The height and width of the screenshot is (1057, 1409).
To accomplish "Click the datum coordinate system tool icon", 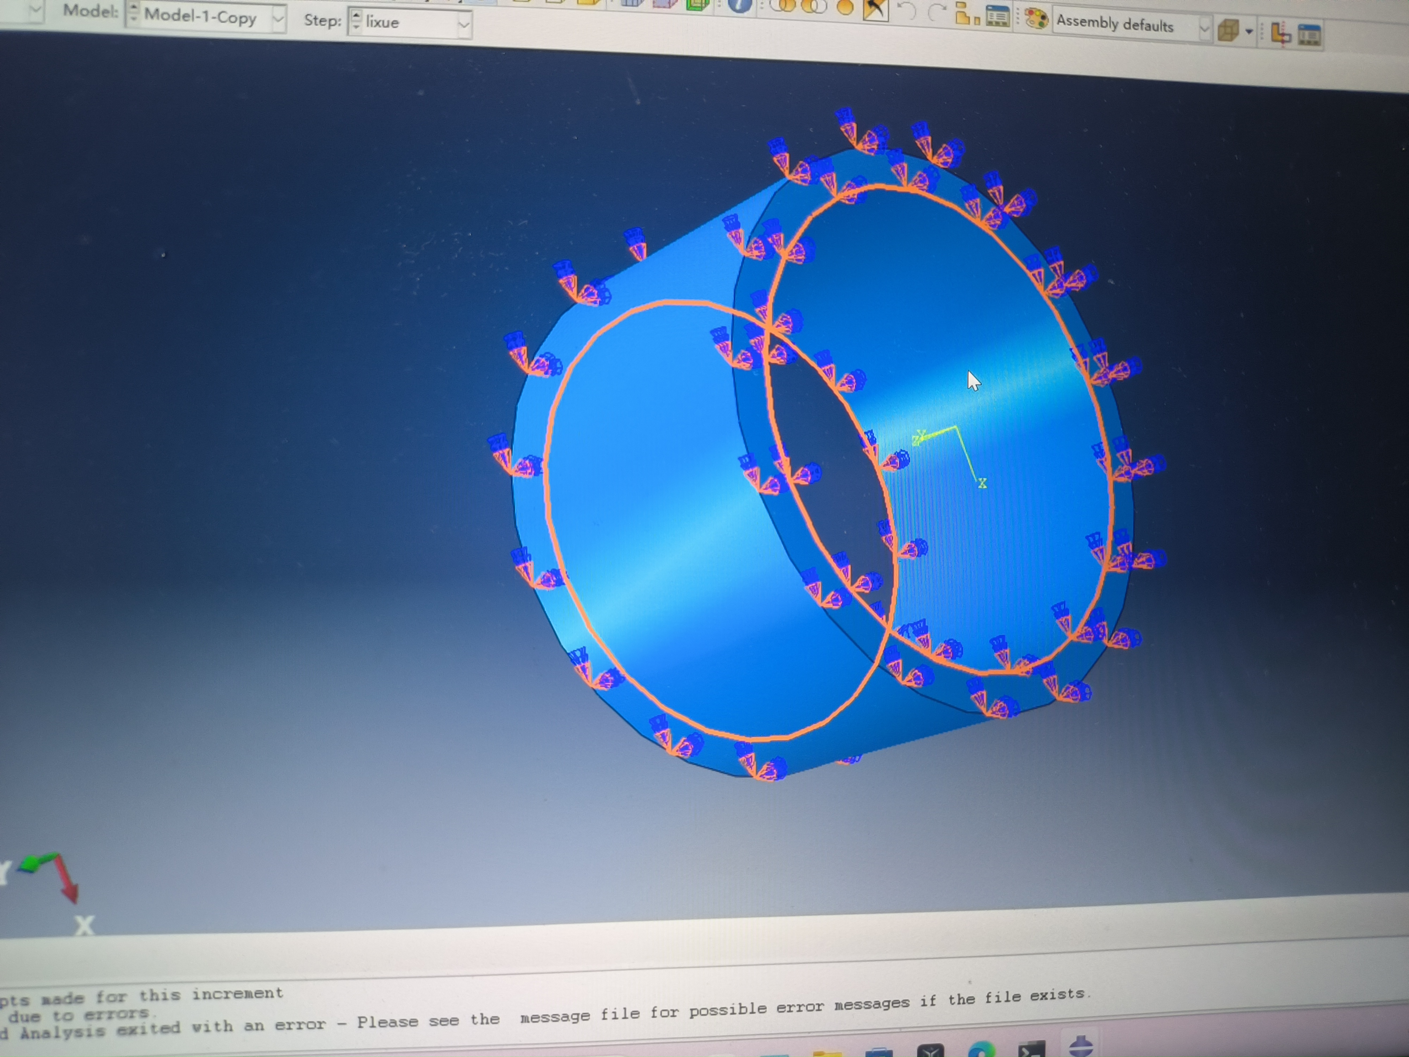I will (x=1280, y=33).
